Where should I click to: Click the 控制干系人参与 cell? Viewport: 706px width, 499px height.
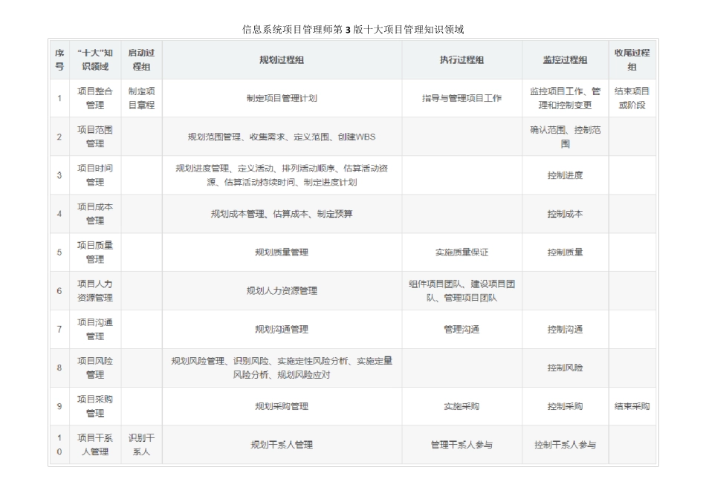pos(565,445)
